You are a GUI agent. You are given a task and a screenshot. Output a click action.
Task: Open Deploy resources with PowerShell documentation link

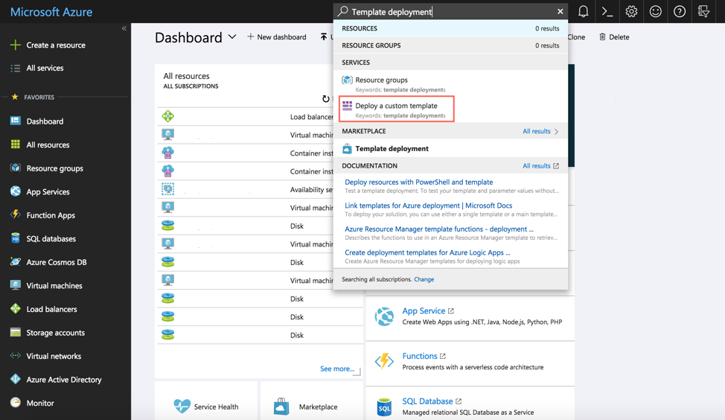pyautogui.click(x=418, y=182)
